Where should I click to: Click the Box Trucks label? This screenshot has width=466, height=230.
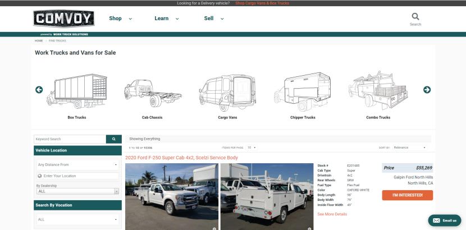point(77,117)
